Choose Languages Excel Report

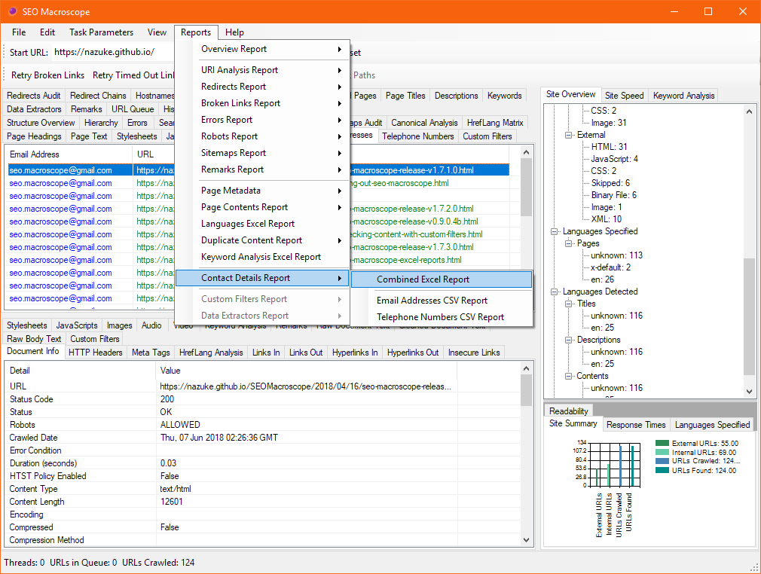click(262, 224)
